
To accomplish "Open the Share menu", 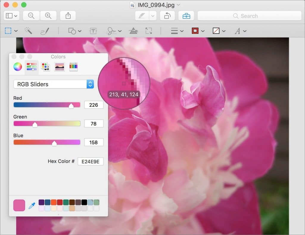I will tap(68, 16).
